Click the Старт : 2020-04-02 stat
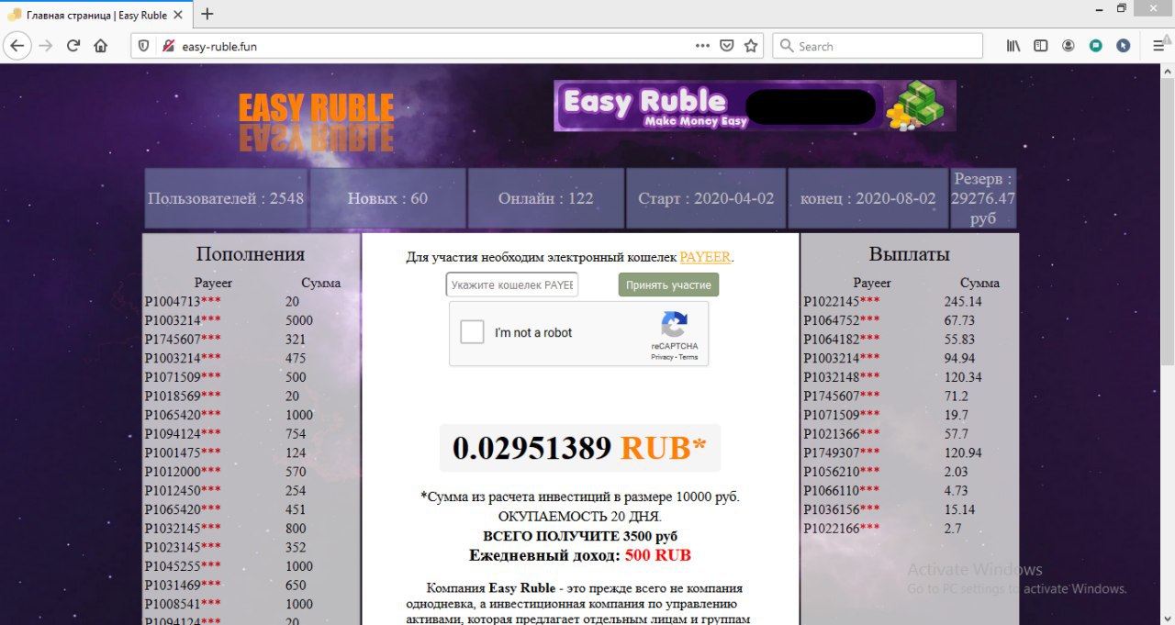Viewport: 1175px width, 625px height. (x=706, y=198)
